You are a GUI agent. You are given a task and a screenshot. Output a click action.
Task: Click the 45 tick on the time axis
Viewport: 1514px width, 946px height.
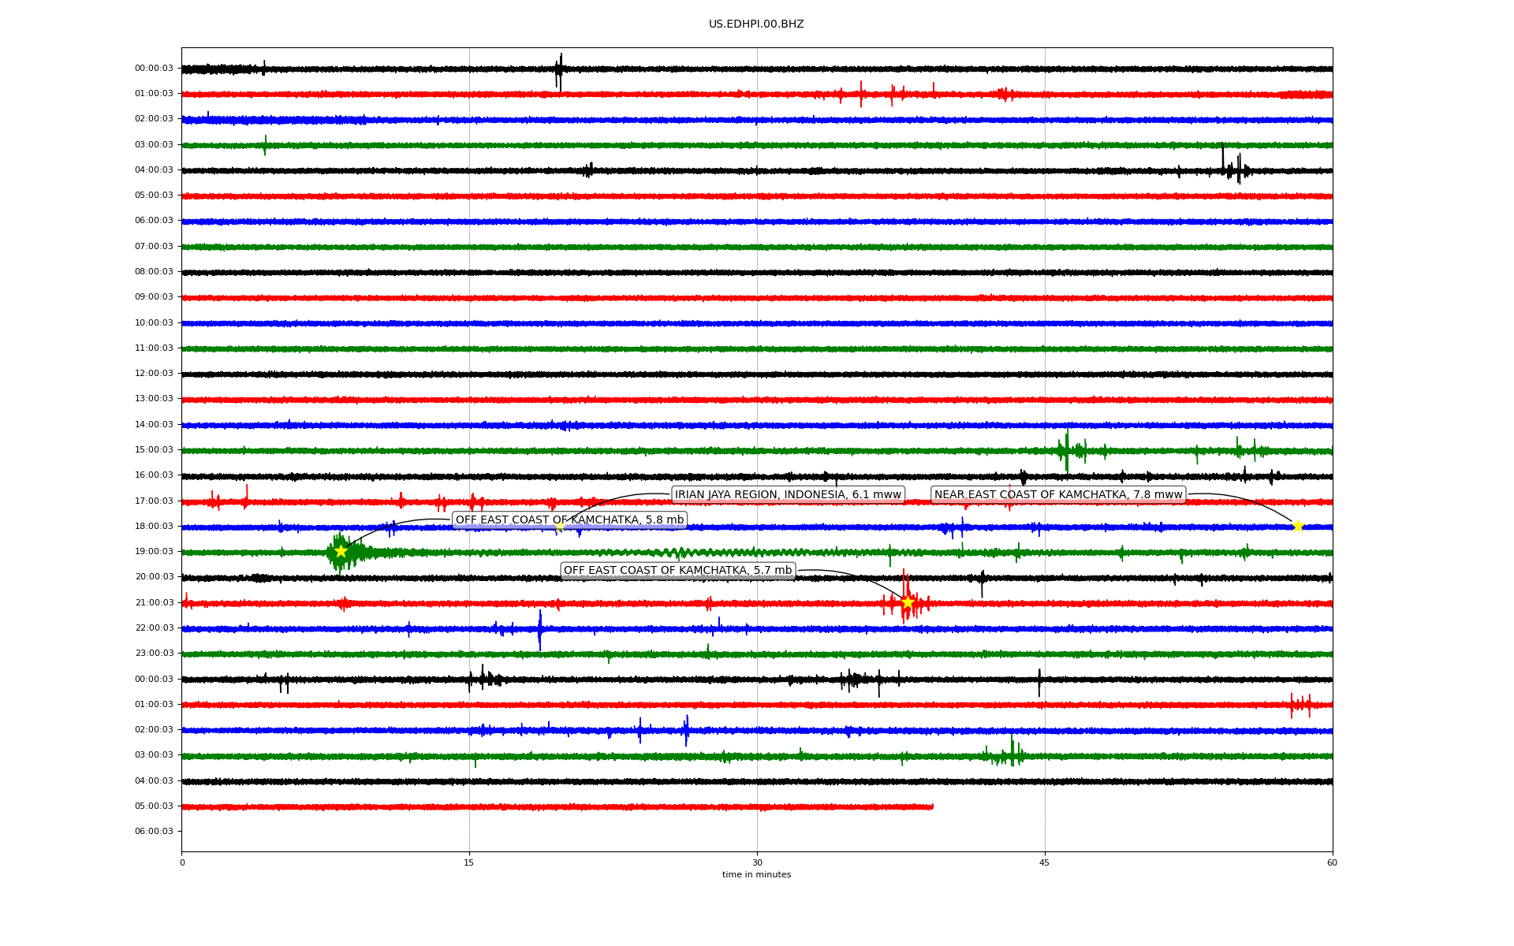[x=1045, y=862]
